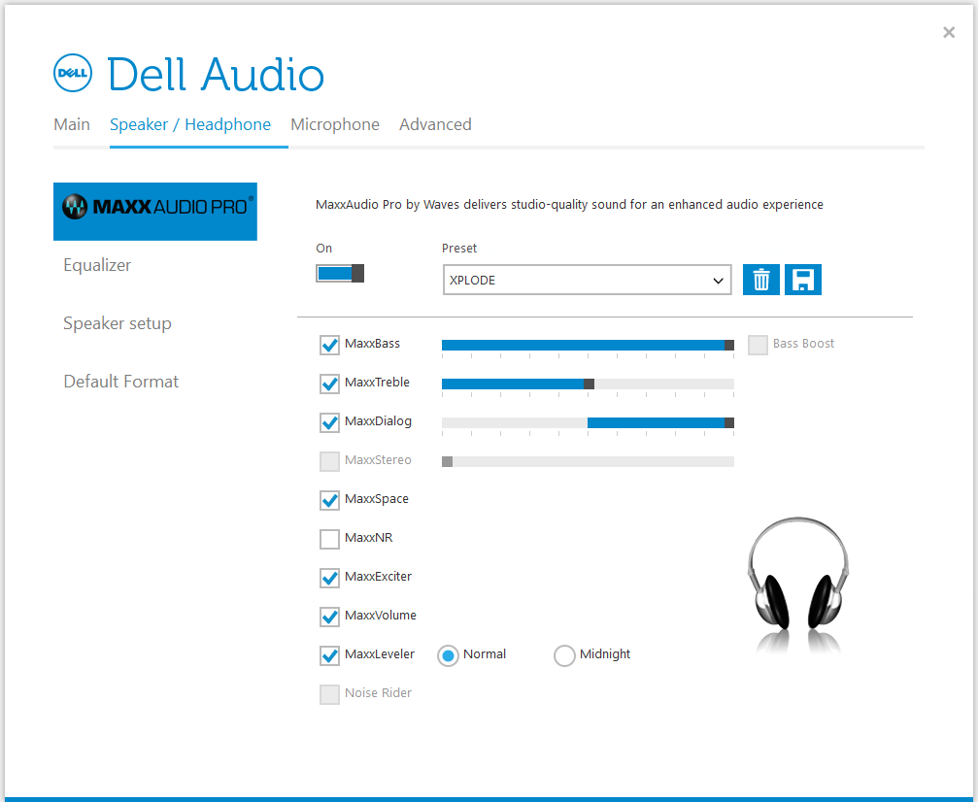This screenshot has width=978, height=802.
Task: Click the Bass Boost checkbox
Action: [x=758, y=345]
